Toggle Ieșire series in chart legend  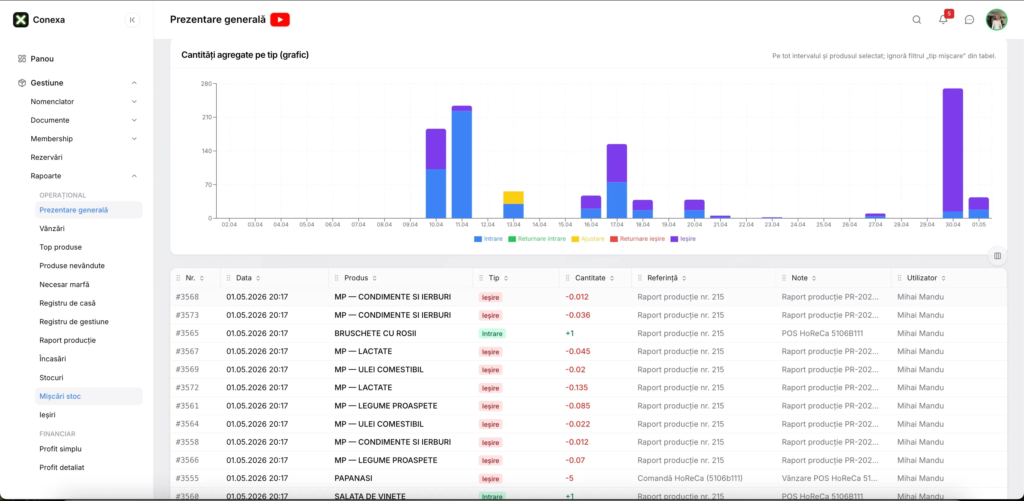tap(683, 239)
